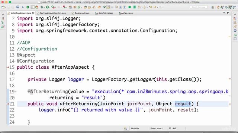Switch to the AfterAopAspect.java tab
Viewport: 238px width, 133px height.
point(21,13)
